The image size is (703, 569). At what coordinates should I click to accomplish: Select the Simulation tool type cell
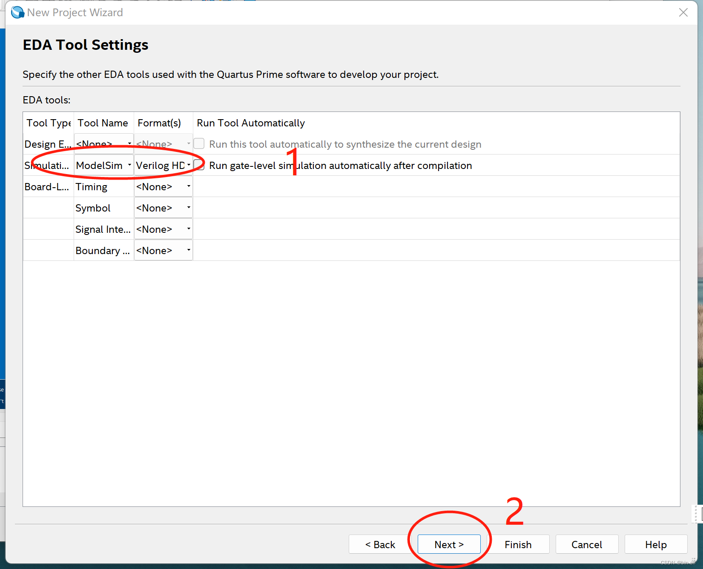coord(49,165)
